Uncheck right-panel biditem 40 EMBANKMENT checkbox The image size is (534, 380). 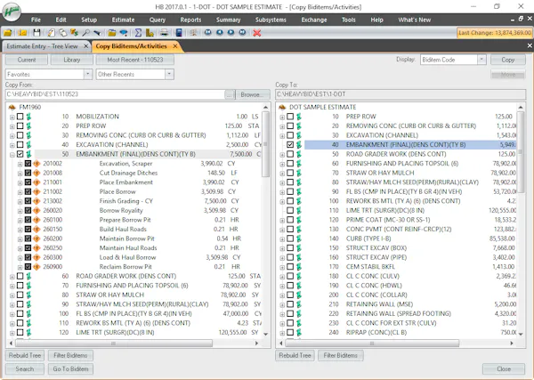click(x=290, y=145)
